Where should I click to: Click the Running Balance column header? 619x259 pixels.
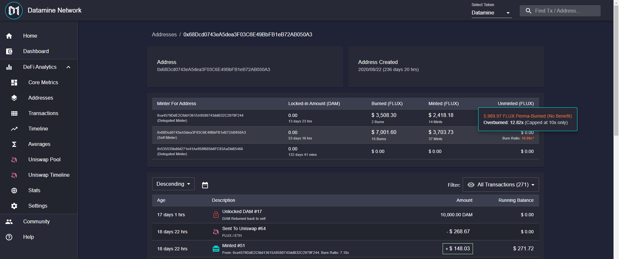(516, 201)
